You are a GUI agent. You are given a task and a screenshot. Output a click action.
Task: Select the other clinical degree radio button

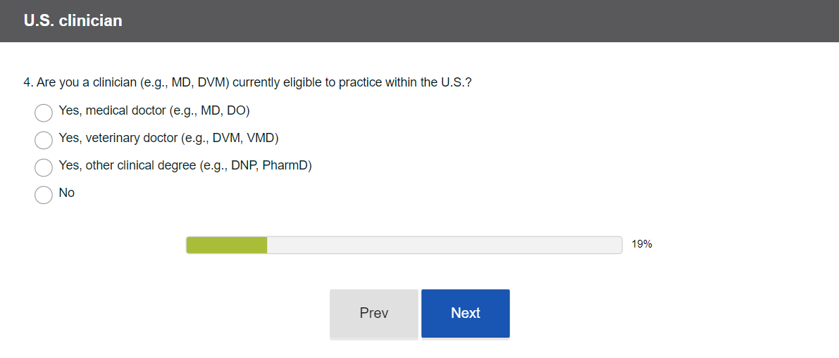44,167
